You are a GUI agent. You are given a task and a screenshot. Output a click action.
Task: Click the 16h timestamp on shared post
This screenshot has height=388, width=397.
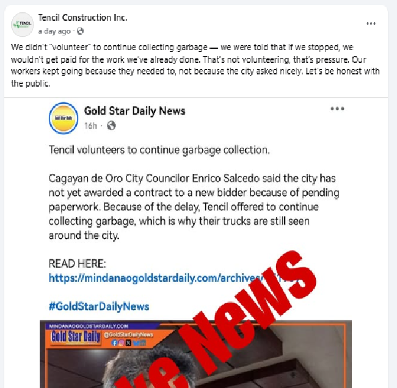click(x=90, y=126)
